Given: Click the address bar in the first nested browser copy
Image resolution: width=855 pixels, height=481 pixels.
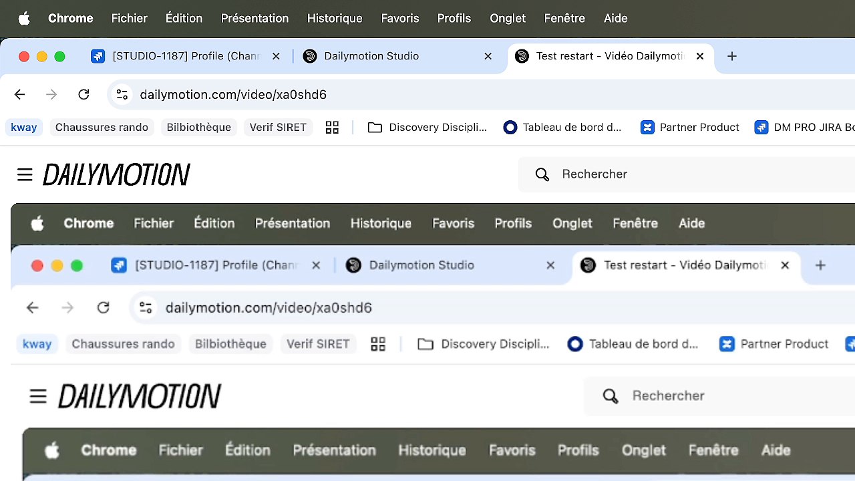Looking at the screenshot, I should (492, 307).
